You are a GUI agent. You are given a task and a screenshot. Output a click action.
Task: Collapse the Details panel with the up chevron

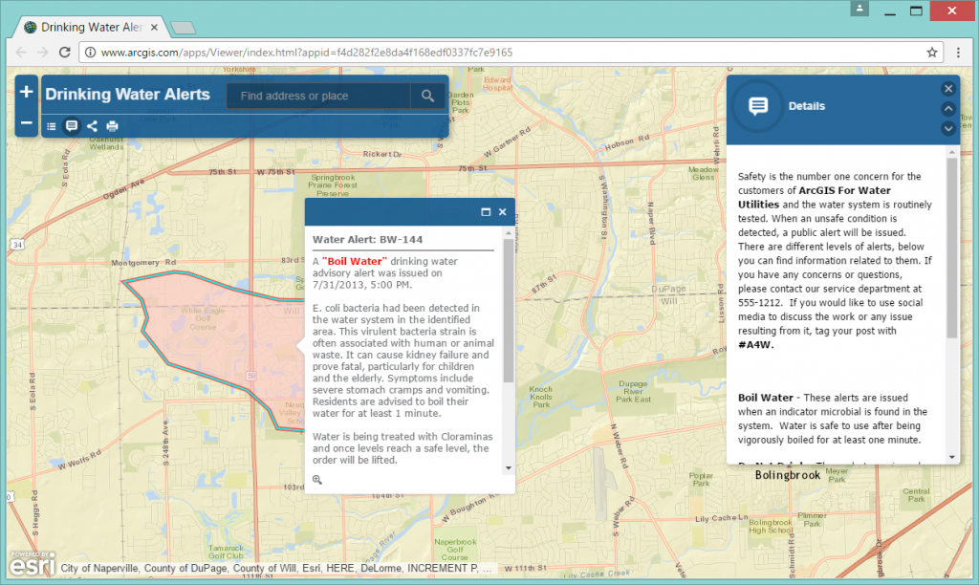[947, 109]
